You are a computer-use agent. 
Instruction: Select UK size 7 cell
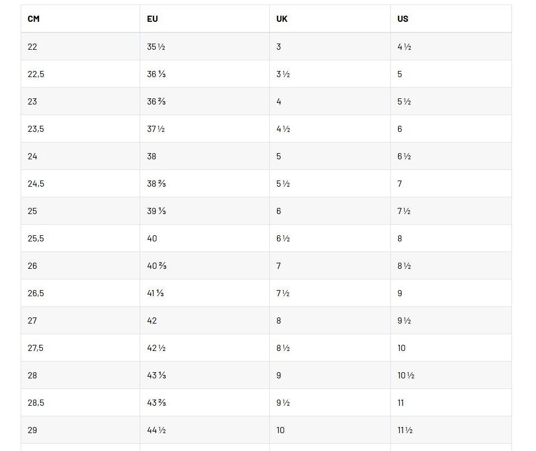pos(279,265)
